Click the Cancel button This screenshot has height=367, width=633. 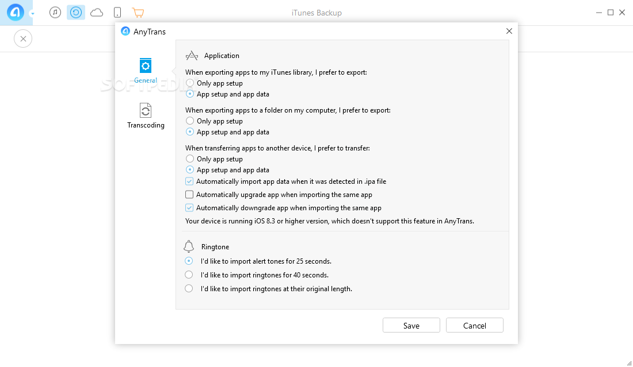475,326
